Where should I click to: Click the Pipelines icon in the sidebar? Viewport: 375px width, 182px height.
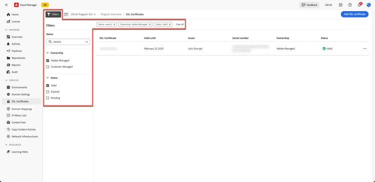pyautogui.click(x=8, y=51)
